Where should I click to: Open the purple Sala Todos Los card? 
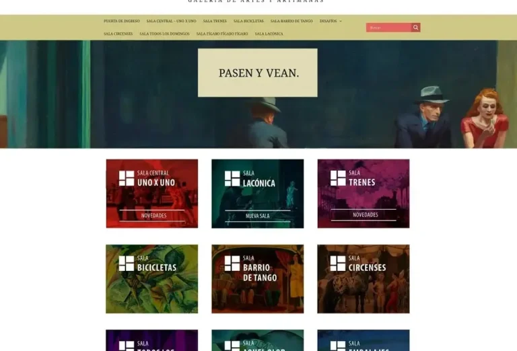tap(152, 340)
